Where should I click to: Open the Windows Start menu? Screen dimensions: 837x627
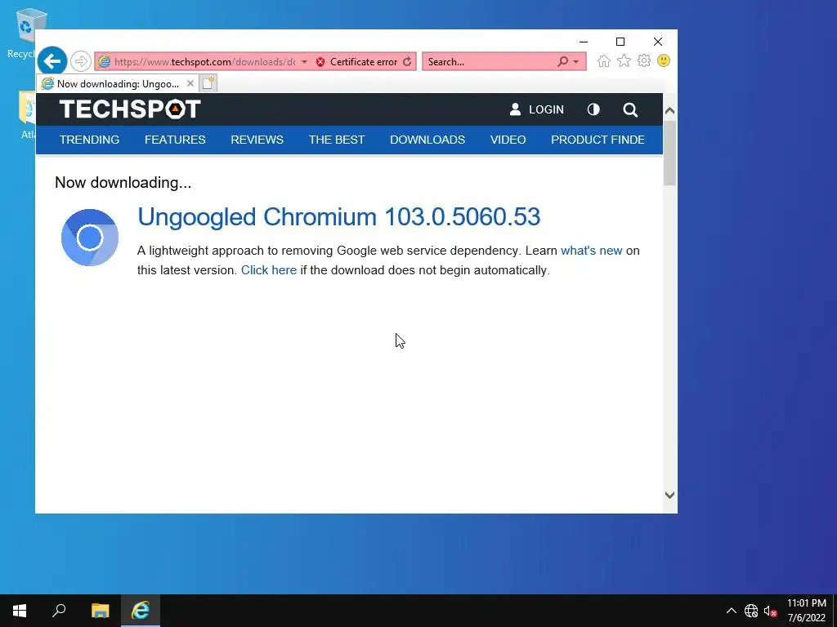(x=20, y=611)
